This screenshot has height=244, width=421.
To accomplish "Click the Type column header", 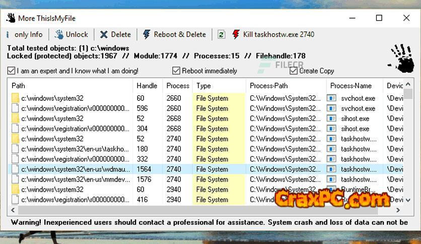I will 219,86.
